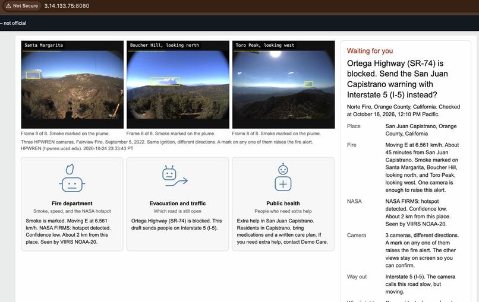Screen dimensions: 479x302
Task: Open the Santa Margarita camera frame
Action: pyautogui.click(x=73, y=84)
